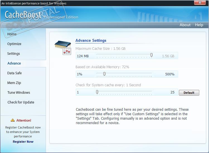Click the 'Professional Edition' text

tap(61, 17)
